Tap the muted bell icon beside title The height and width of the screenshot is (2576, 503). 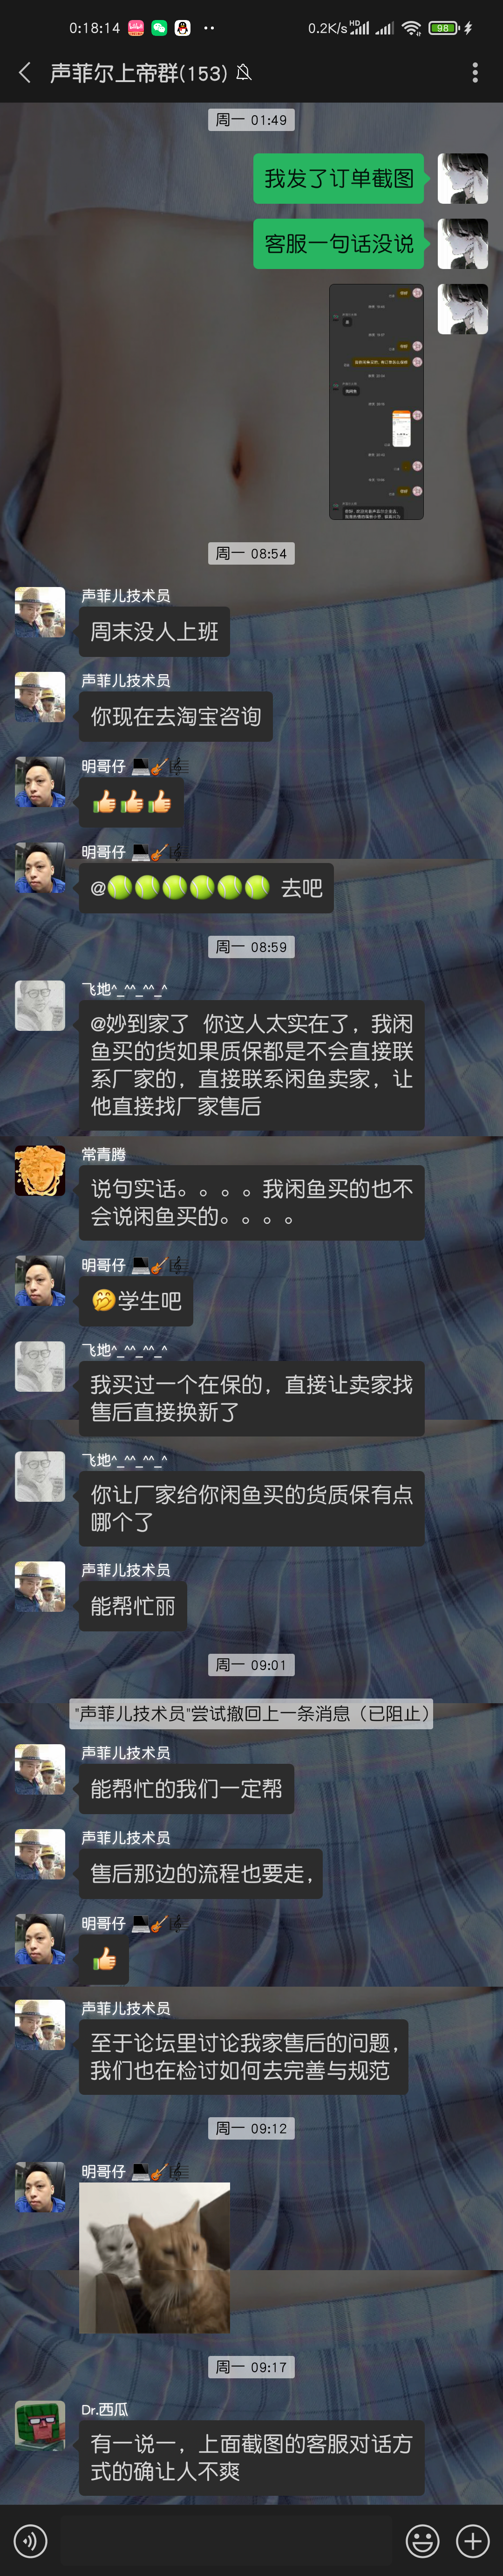pos(244,73)
